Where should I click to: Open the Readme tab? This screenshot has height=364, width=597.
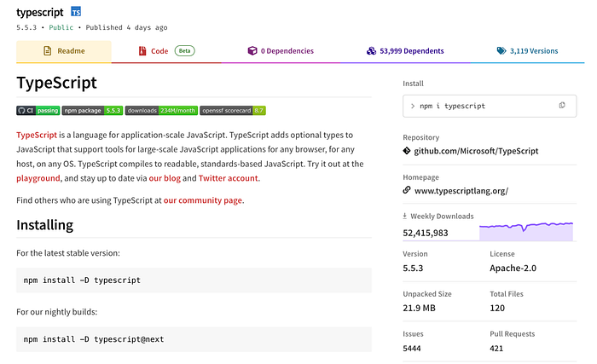click(64, 51)
